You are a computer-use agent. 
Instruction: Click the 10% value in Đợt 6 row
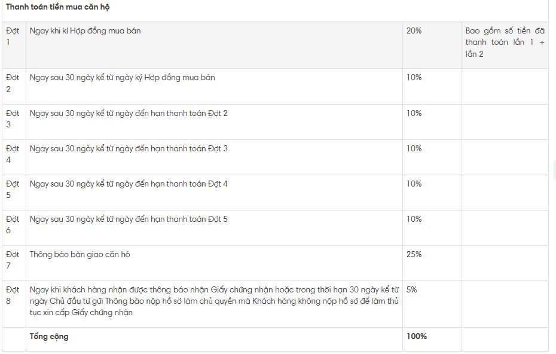tap(414, 219)
